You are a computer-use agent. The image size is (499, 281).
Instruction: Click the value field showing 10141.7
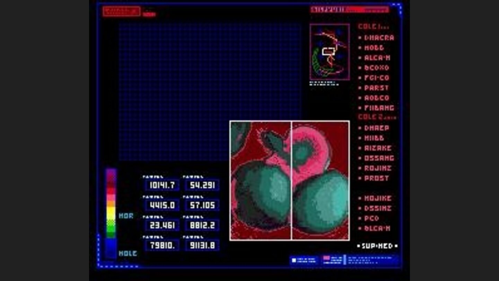[162, 185]
